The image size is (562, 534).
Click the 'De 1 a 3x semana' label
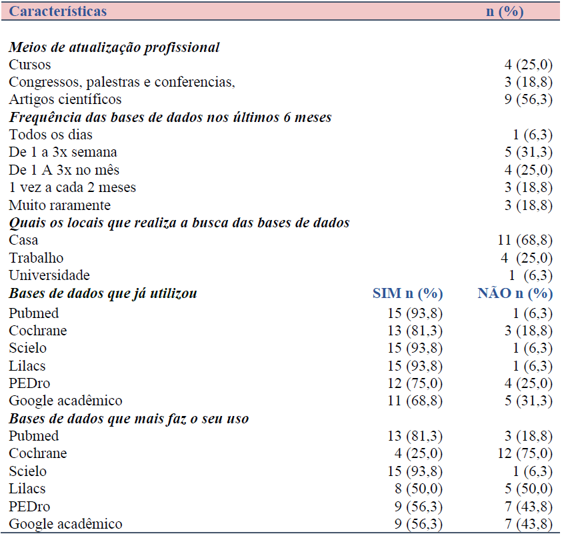(63, 152)
